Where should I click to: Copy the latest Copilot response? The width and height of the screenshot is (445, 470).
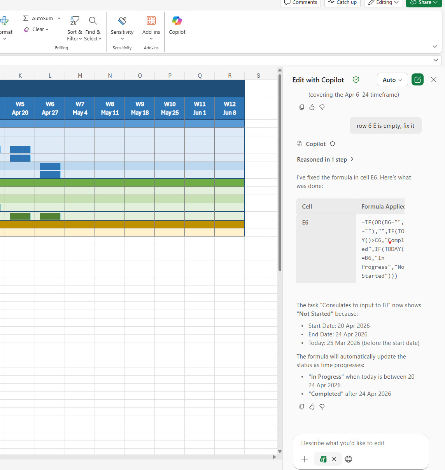[x=302, y=407]
